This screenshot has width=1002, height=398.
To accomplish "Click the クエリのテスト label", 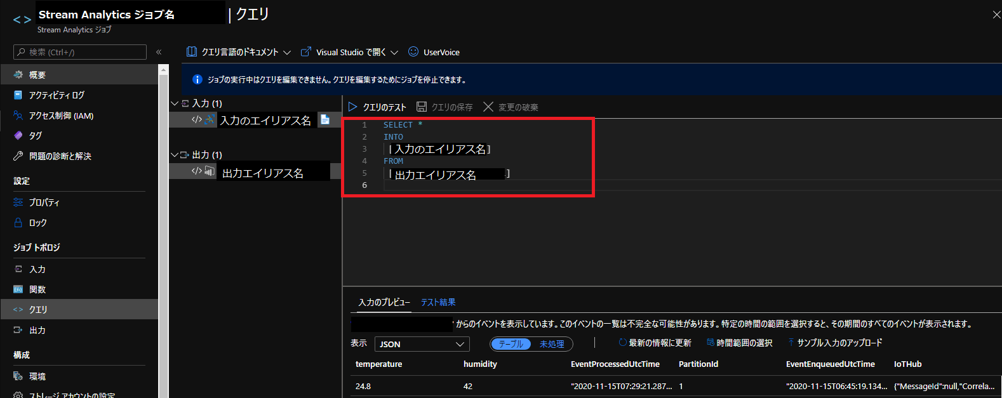I will click(x=384, y=107).
